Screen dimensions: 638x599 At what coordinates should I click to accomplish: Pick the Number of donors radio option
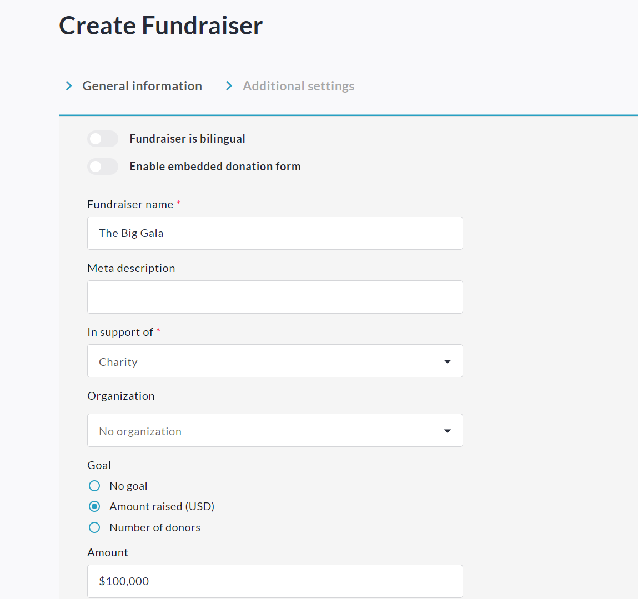click(94, 527)
